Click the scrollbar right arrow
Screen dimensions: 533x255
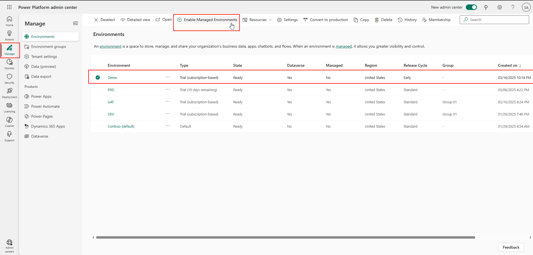[530, 237]
